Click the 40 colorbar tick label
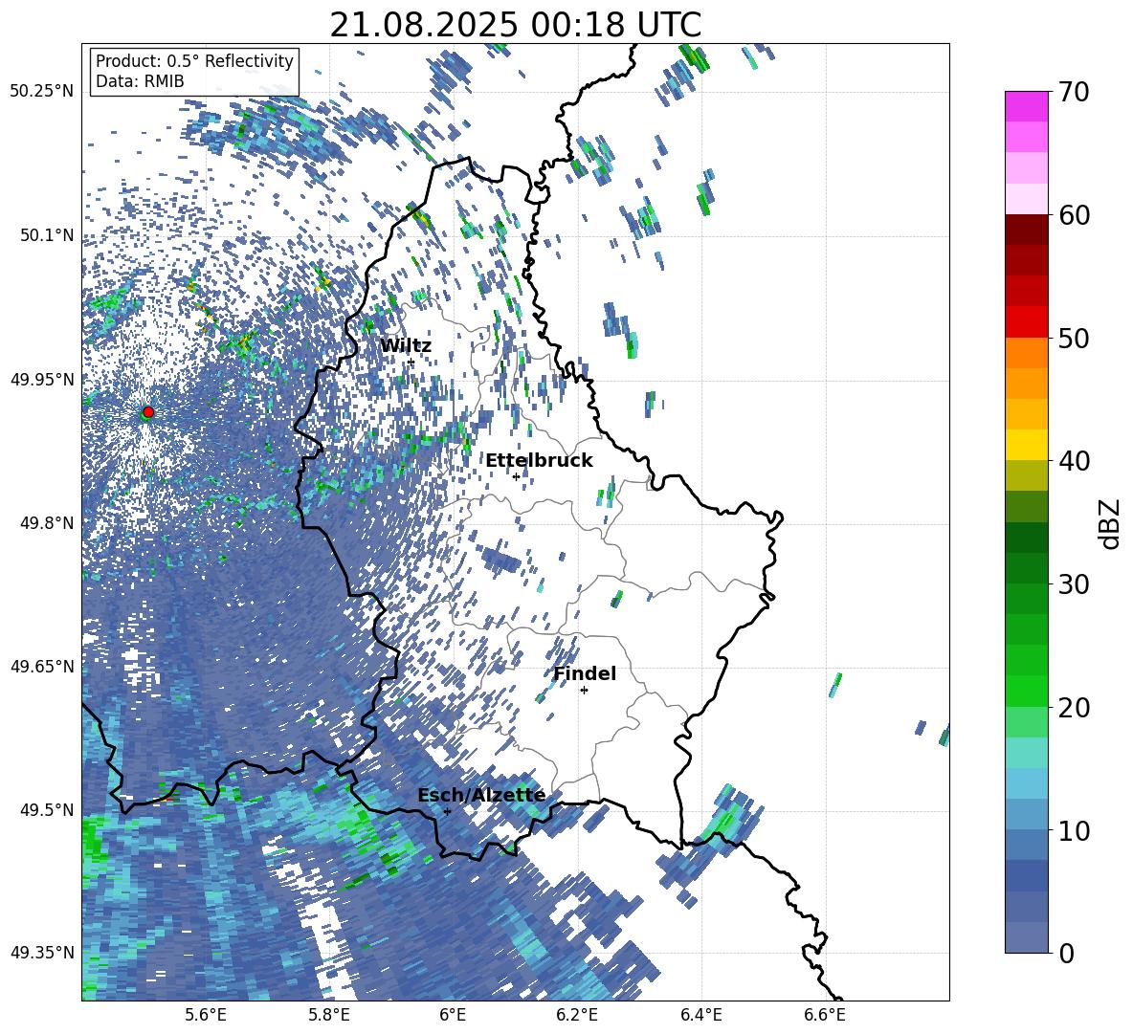This screenshot has width=1133, height=1034. tap(1074, 461)
